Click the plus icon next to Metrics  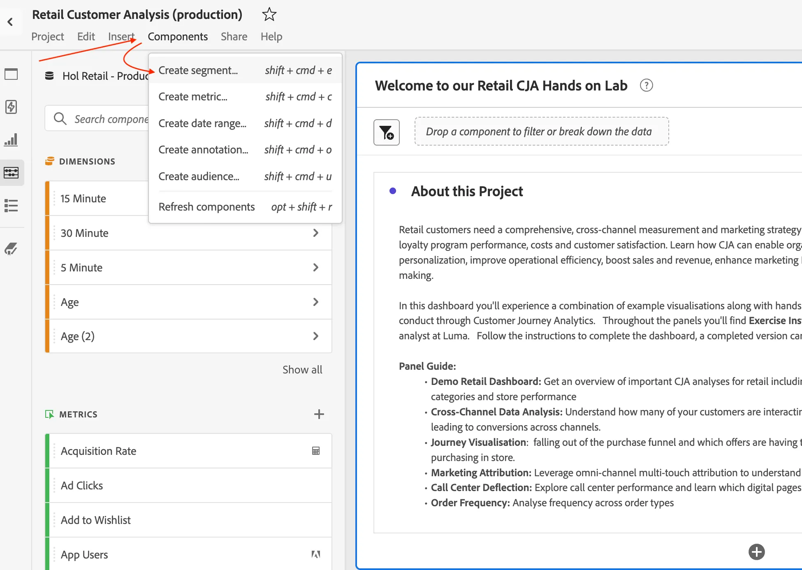coord(319,414)
